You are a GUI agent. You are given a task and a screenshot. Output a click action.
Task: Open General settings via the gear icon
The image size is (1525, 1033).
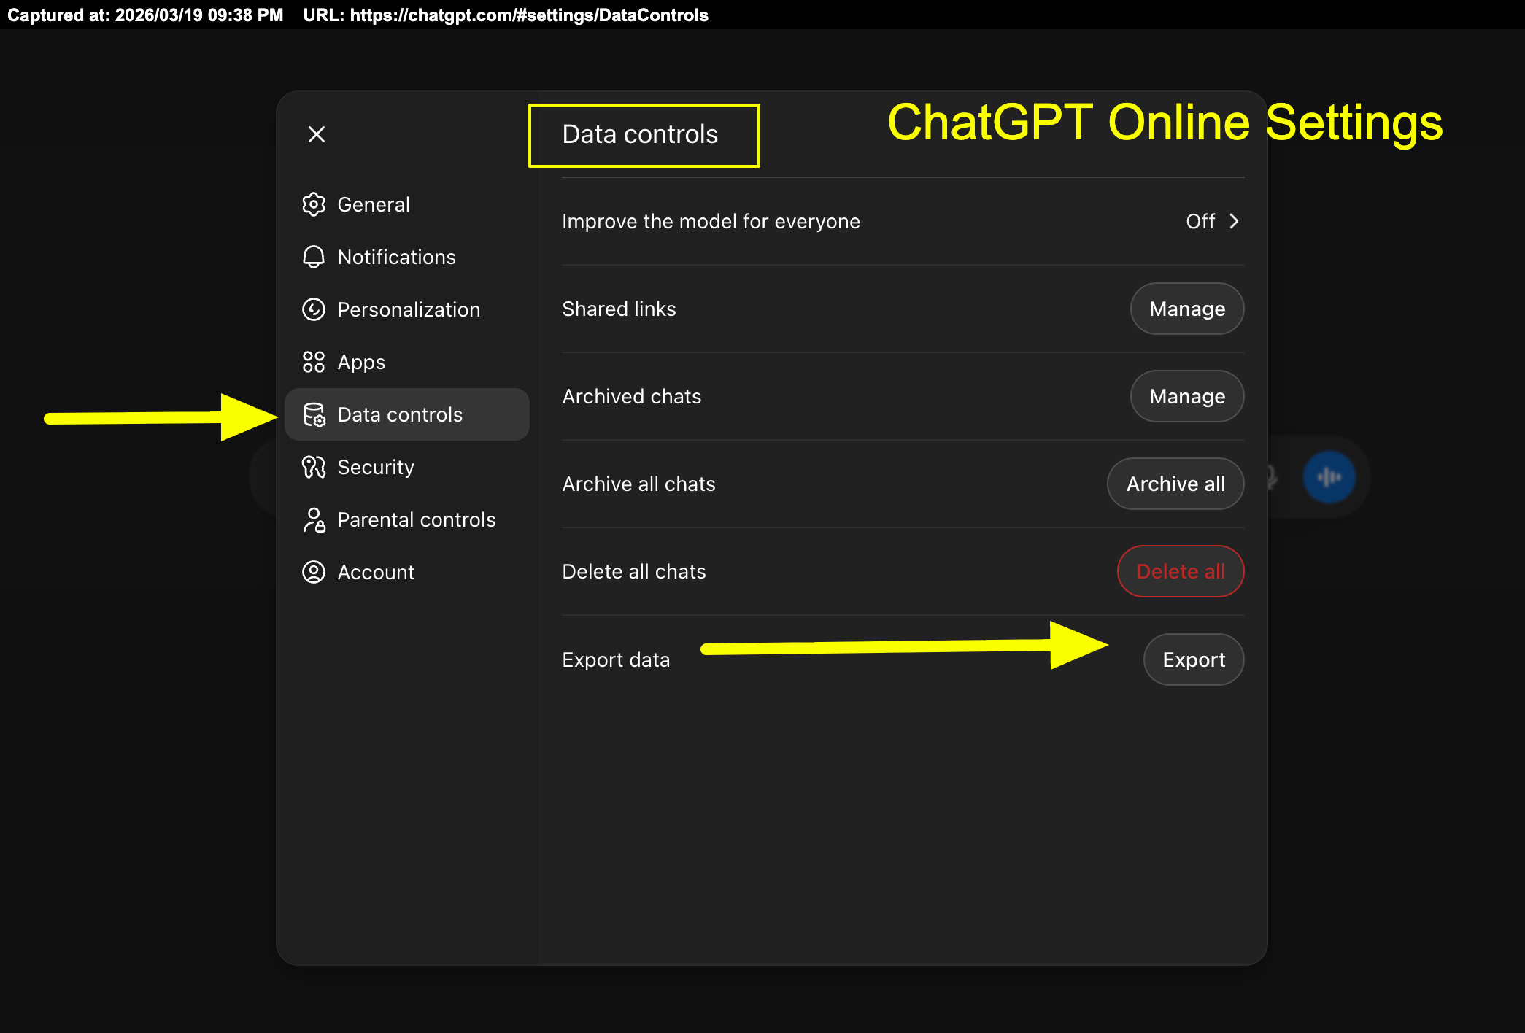pyautogui.click(x=314, y=204)
